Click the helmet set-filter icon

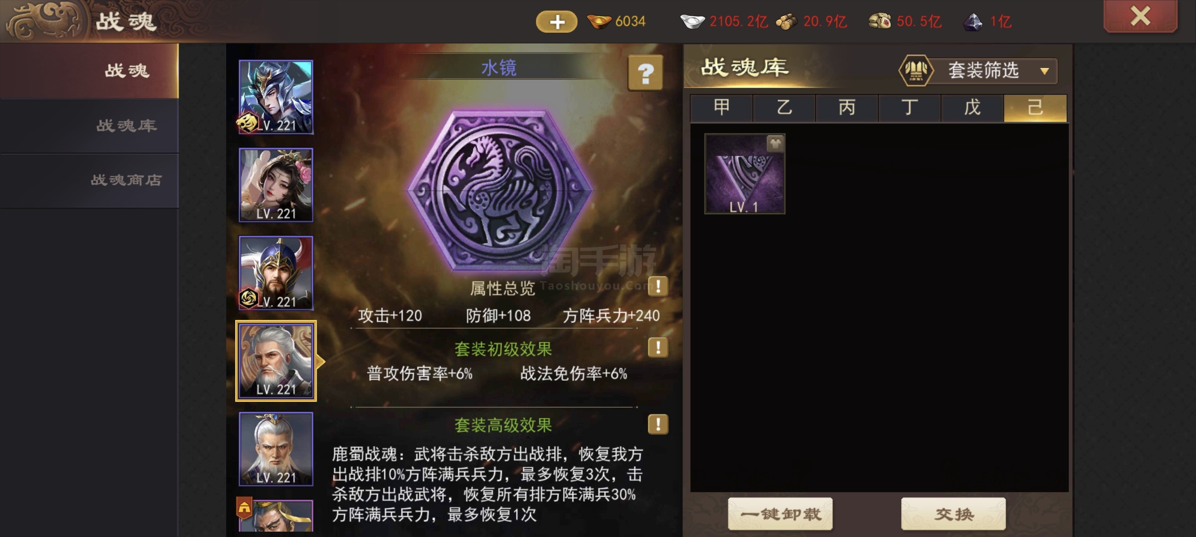[915, 71]
